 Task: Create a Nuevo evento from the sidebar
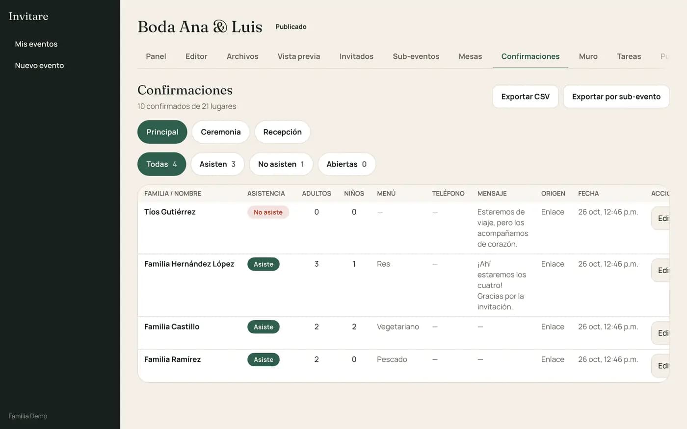click(x=39, y=66)
